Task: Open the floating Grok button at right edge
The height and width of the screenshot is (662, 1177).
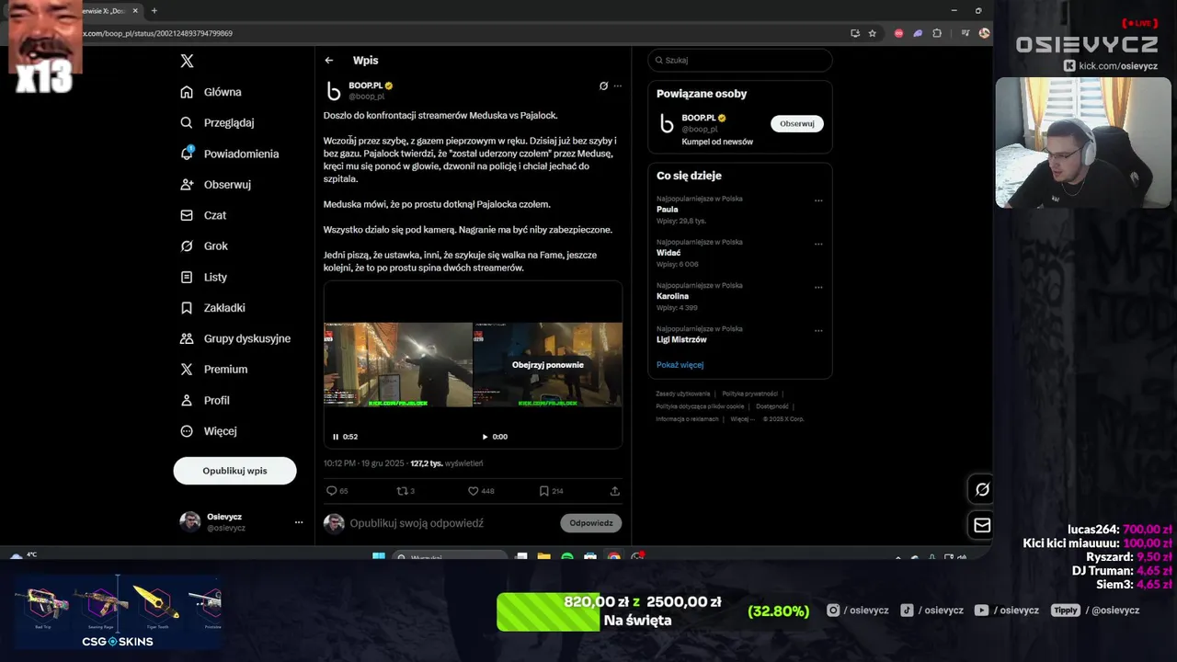Action: coord(982,490)
